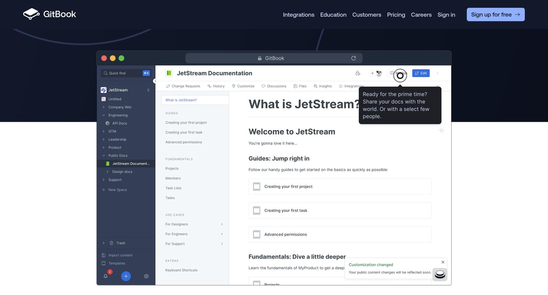
Task: Click the Templates icon
Action: [104, 263]
